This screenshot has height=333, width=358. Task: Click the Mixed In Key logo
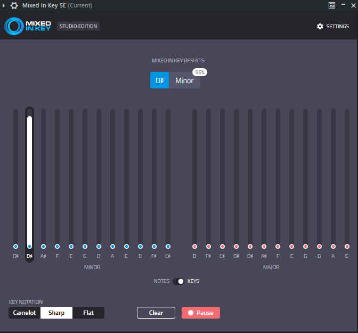coord(28,26)
